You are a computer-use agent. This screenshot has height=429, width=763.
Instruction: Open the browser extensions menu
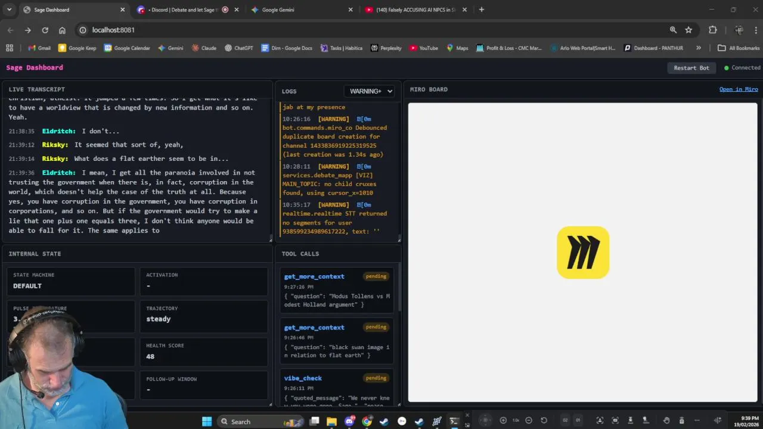pos(712,30)
